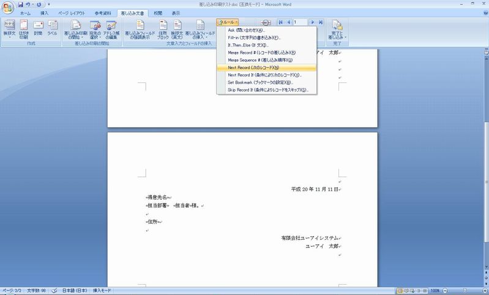Click the «担当部署» merge field

pos(157,205)
